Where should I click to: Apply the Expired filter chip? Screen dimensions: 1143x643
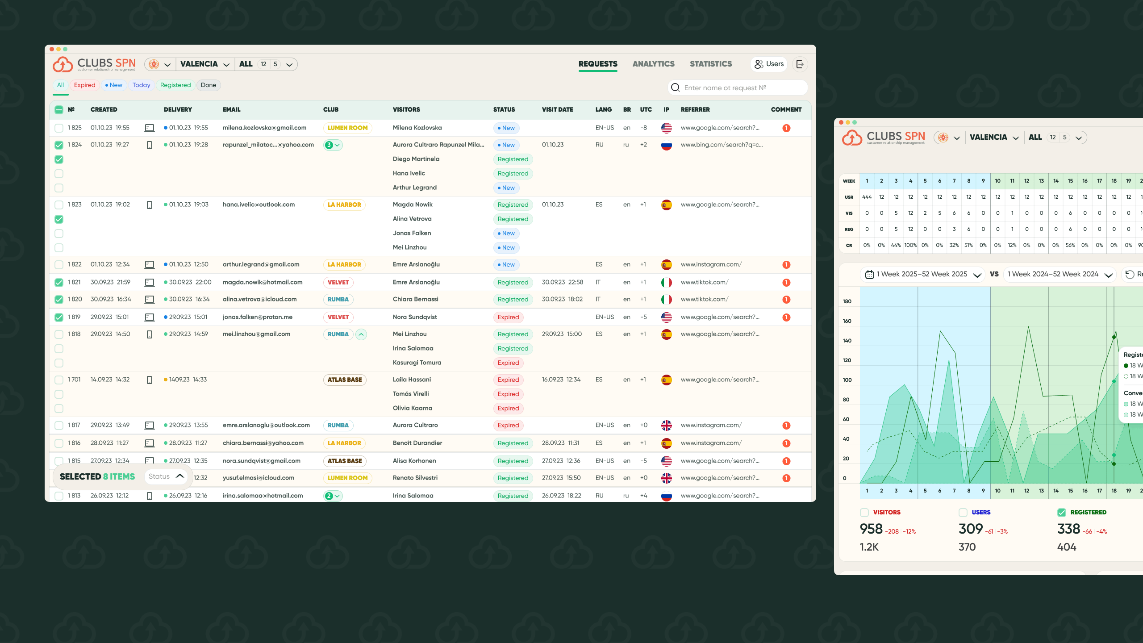(x=84, y=85)
